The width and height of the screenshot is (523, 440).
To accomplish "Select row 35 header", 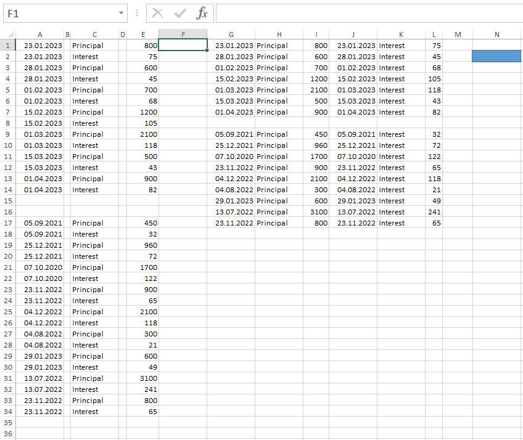I will (x=7, y=423).
